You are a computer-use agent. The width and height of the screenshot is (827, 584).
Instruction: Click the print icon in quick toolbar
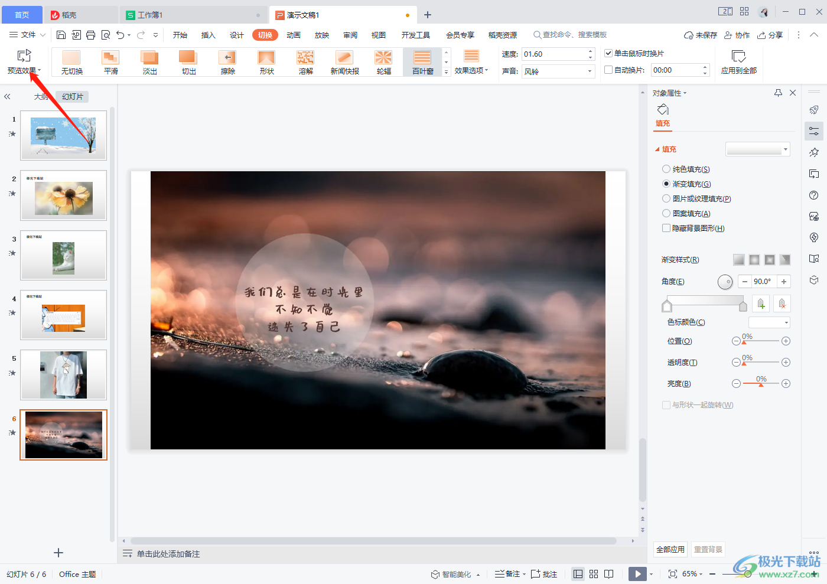pyautogui.click(x=90, y=35)
